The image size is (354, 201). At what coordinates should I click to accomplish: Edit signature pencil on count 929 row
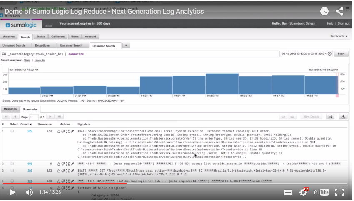click(72, 131)
